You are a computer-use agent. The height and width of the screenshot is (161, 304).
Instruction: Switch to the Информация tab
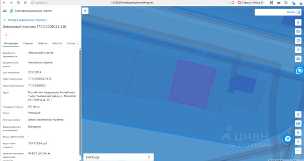(11, 43)
